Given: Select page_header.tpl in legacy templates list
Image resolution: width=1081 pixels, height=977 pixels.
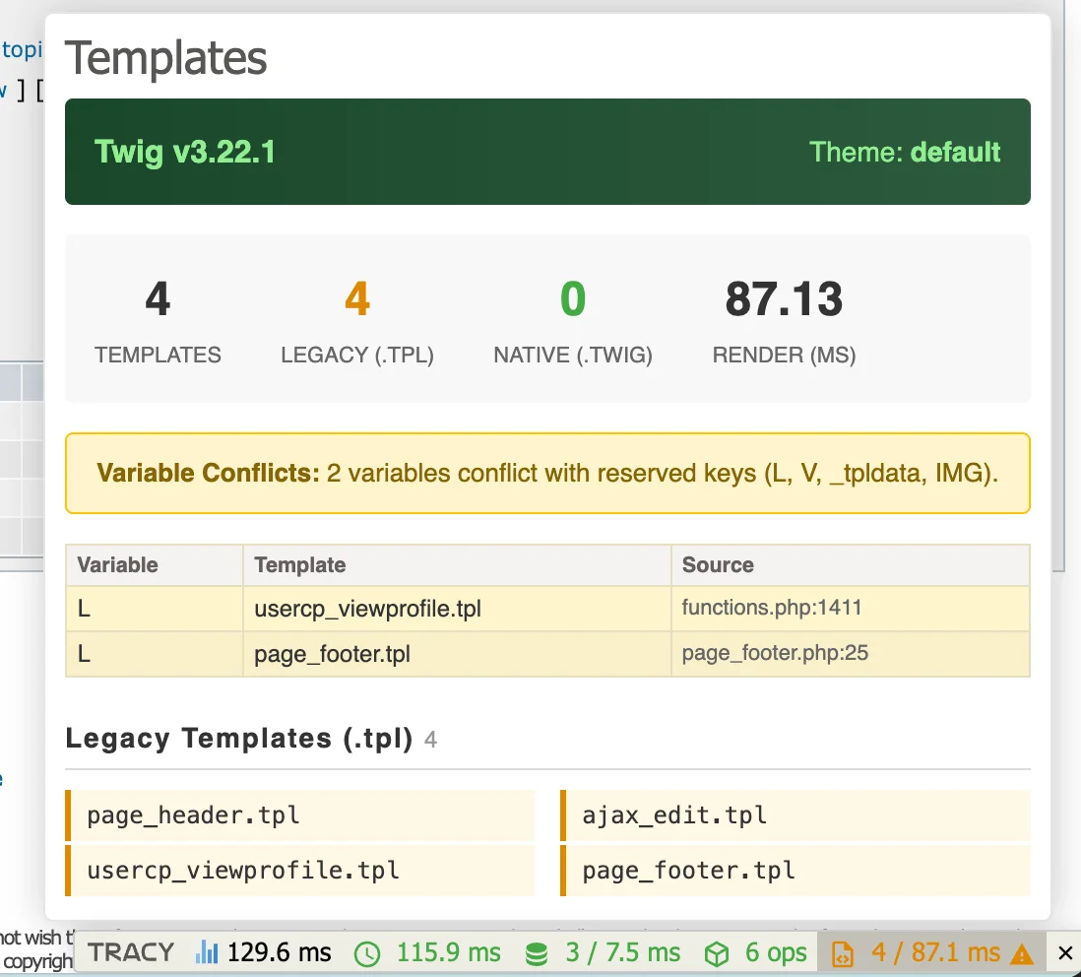Looking at the screenshot, I should [300, 814].
